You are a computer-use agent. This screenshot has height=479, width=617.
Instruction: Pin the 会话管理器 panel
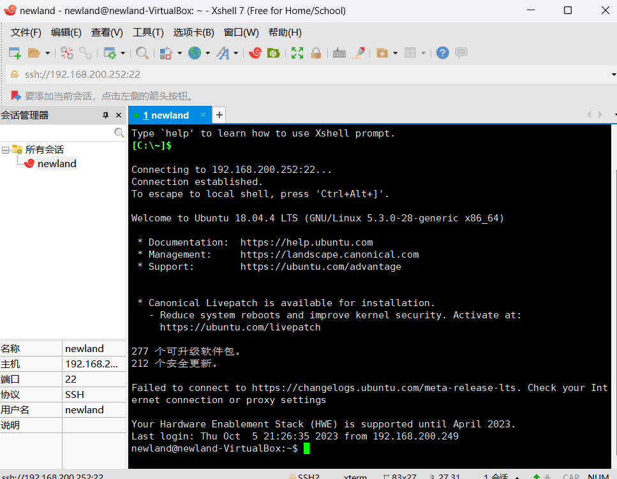(105, 115)
